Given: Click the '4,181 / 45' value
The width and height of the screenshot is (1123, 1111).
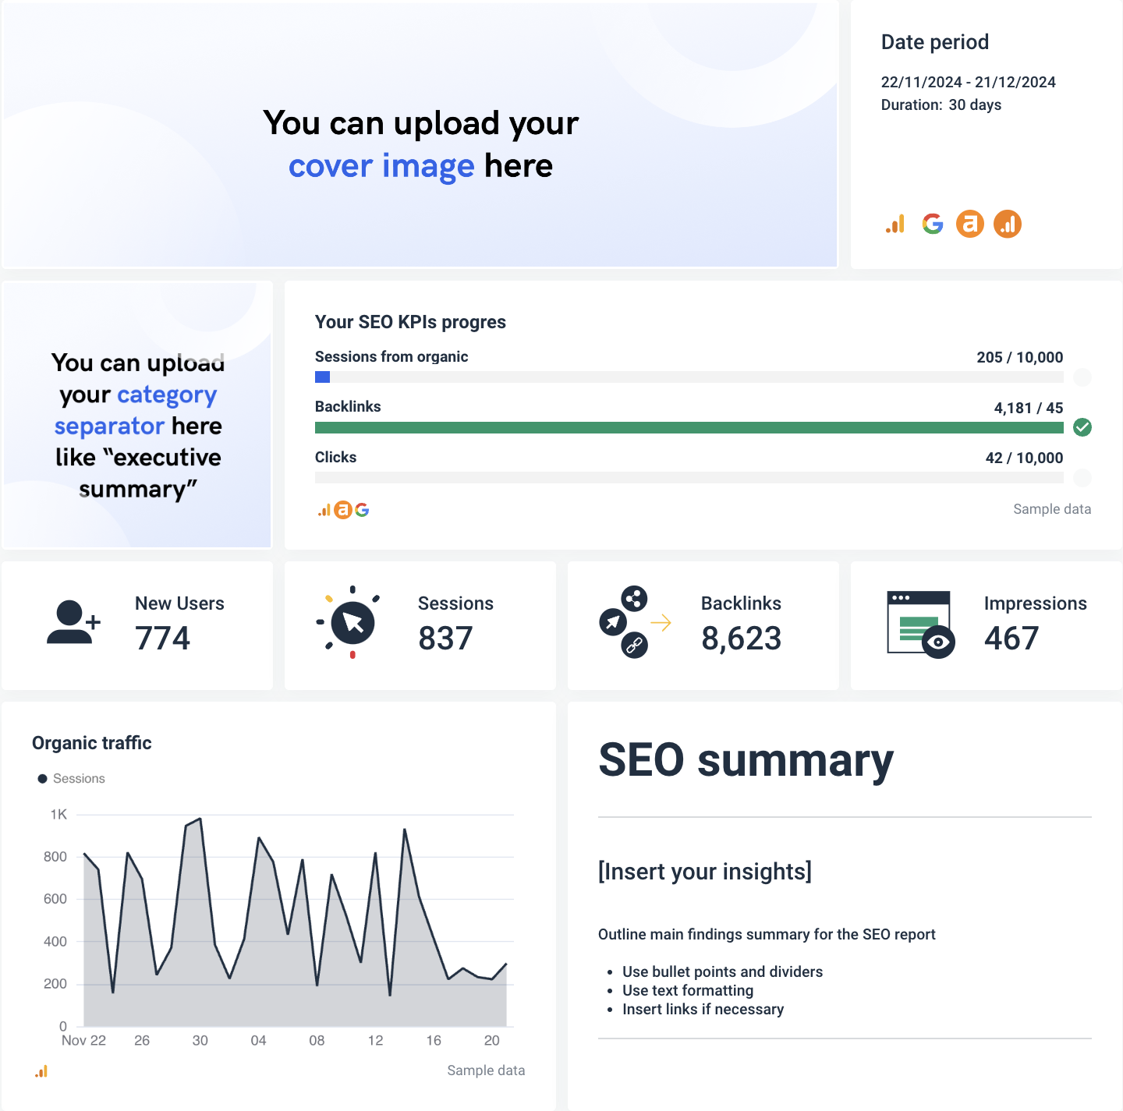Looking at the screenshot, I should [1029, 408].
